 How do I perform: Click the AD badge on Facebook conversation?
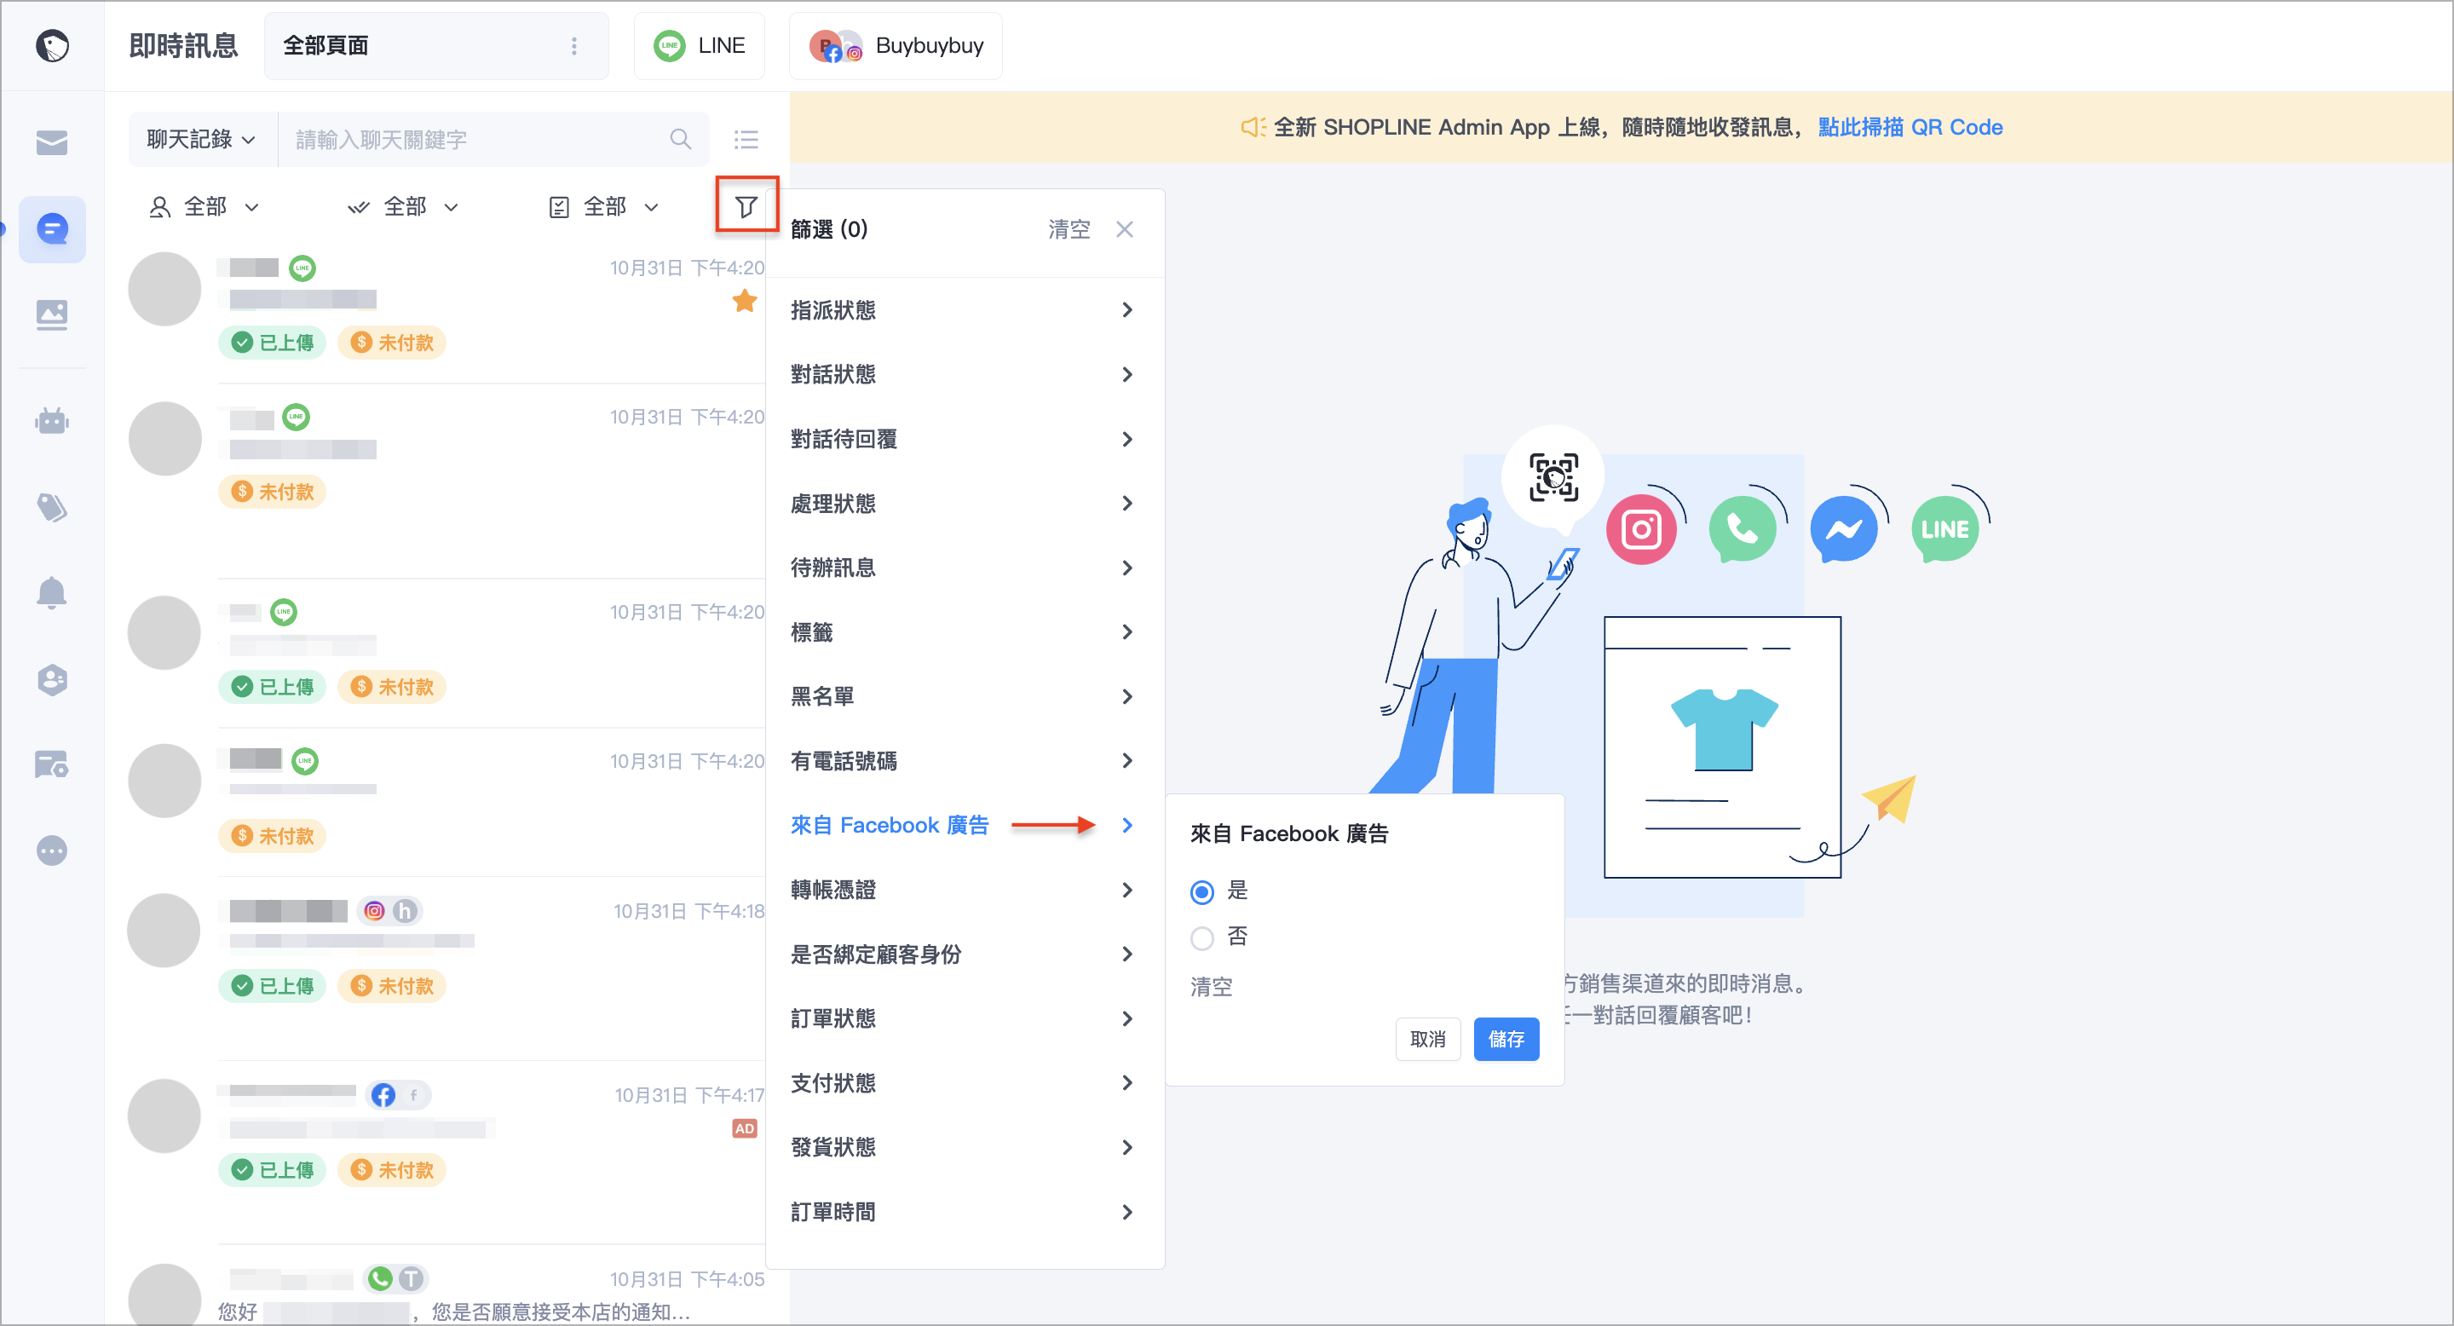(x=744, y=1127)
